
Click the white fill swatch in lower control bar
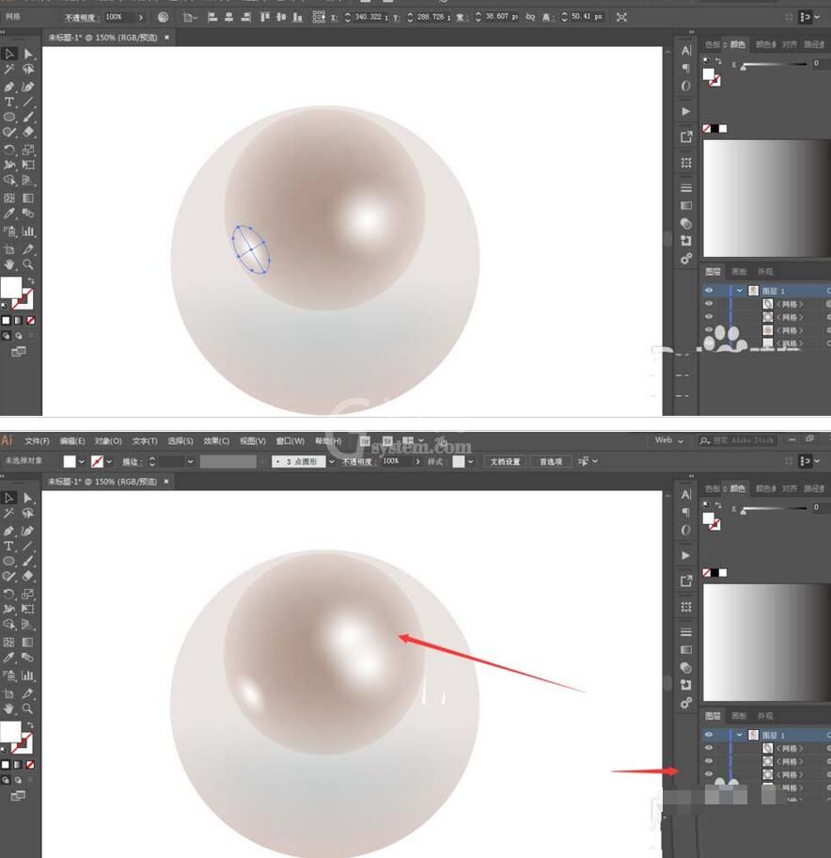[x=70, y=462]
